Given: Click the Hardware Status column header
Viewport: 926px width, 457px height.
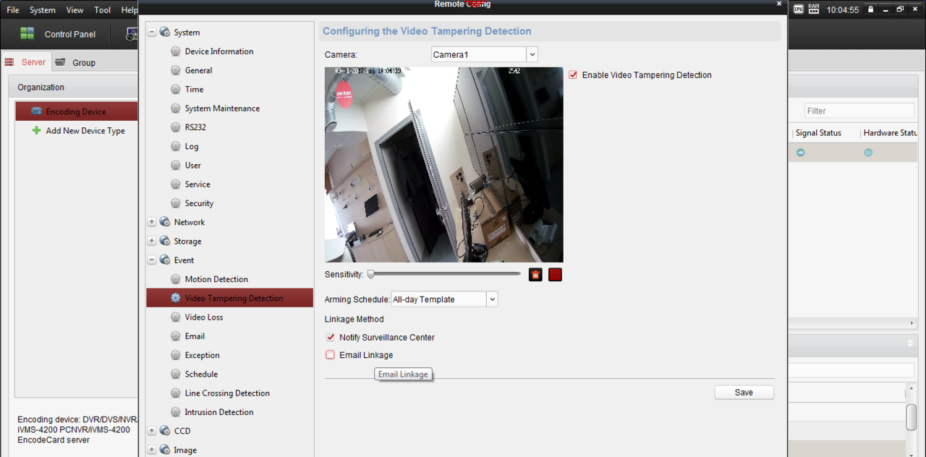Looking at the screenshot, I should coord(889,133).
